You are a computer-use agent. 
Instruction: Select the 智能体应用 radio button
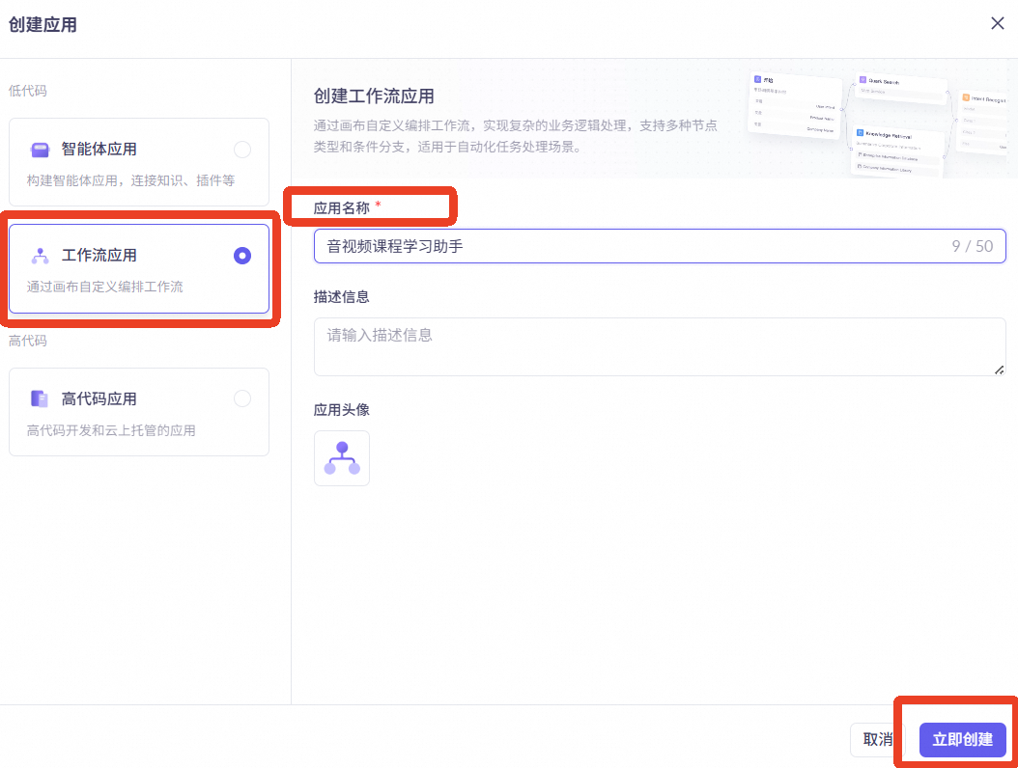(242, 150)
